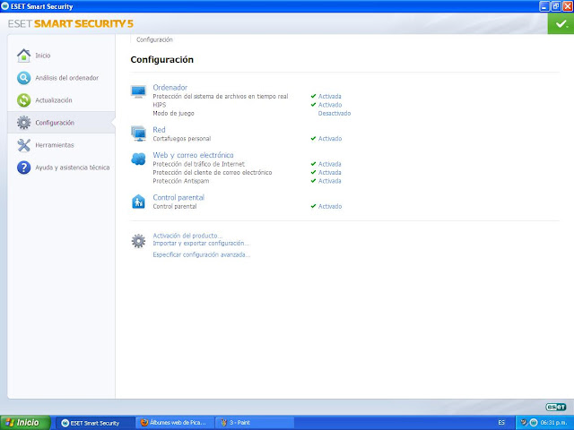The image size is (574, 430).
Task: Click the 06:31 p.m. taskbar clock
Action: coord(554,423)
